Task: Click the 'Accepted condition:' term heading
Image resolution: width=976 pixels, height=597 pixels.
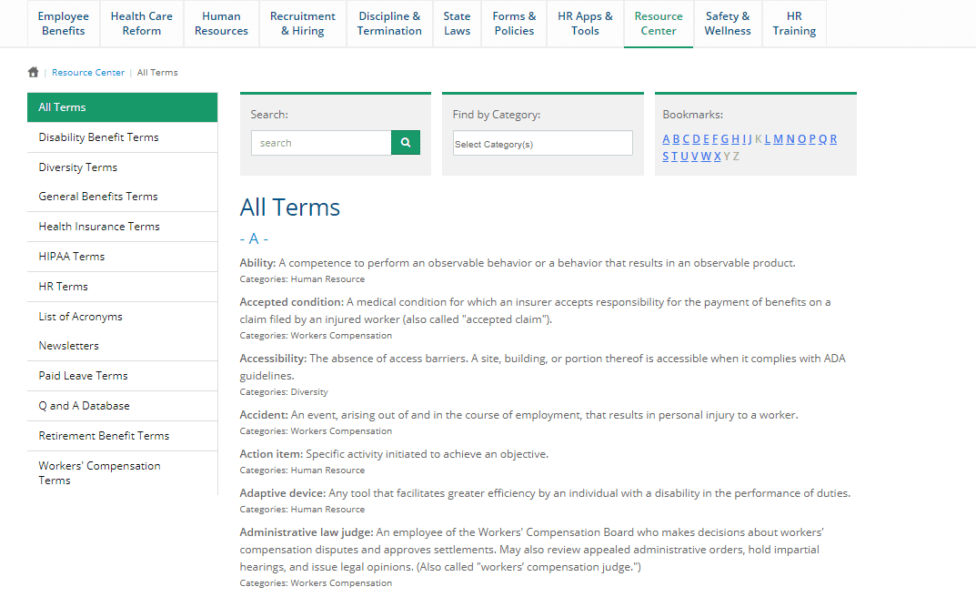Action: click(291, 302)
